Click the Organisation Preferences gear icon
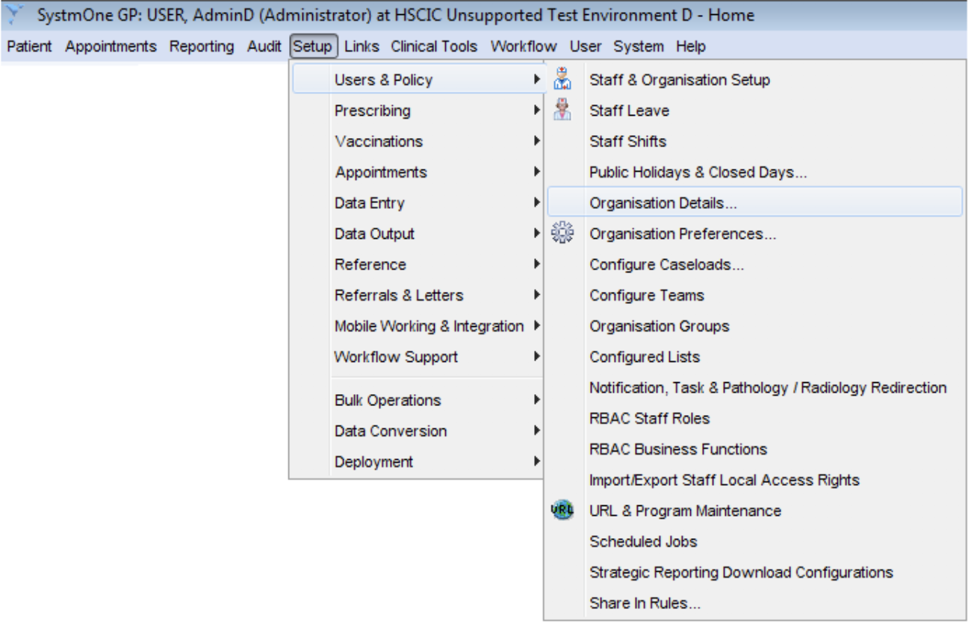The image size is (968, 624). 562,234
